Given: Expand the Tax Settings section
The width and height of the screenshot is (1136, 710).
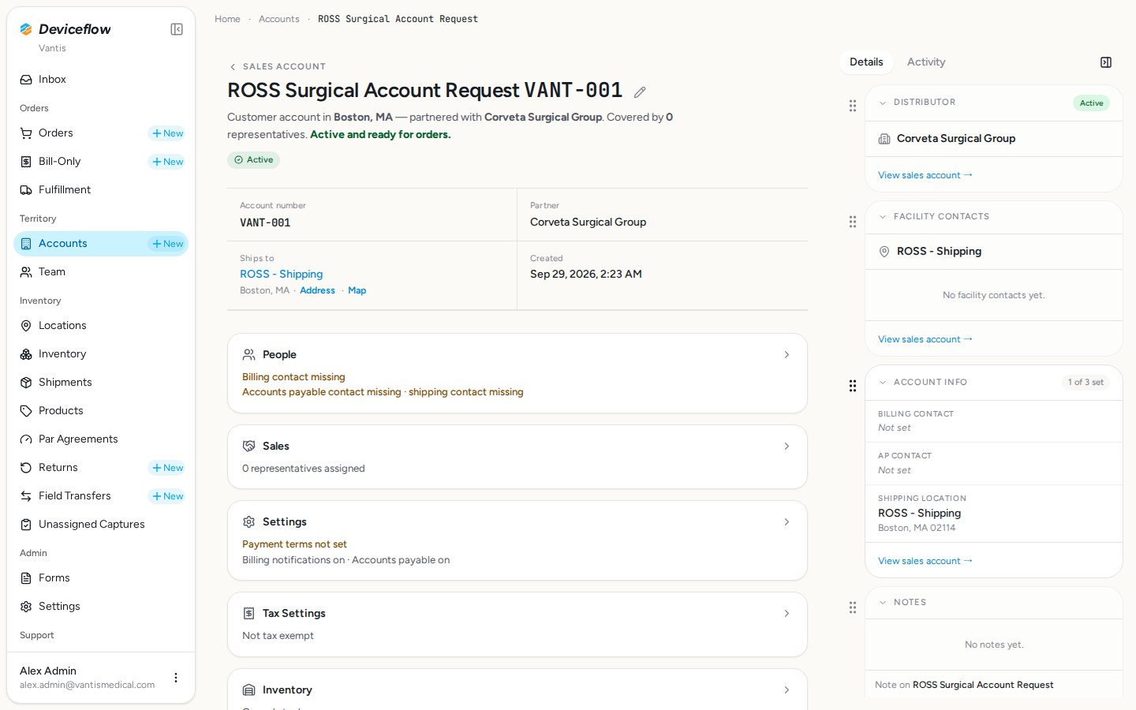Looking at the screenshot, I should pos(517,624).
